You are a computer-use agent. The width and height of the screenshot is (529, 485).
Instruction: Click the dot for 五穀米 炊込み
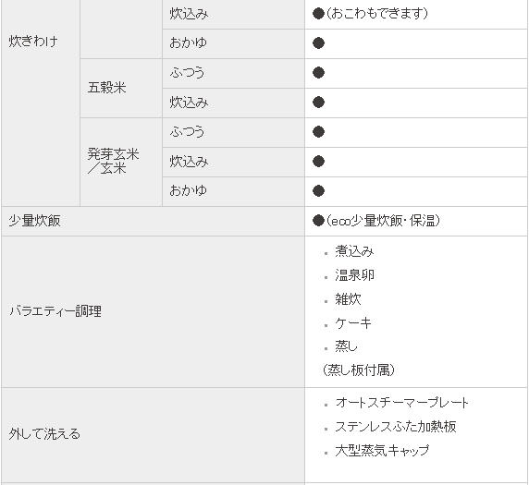click(318, 103)
